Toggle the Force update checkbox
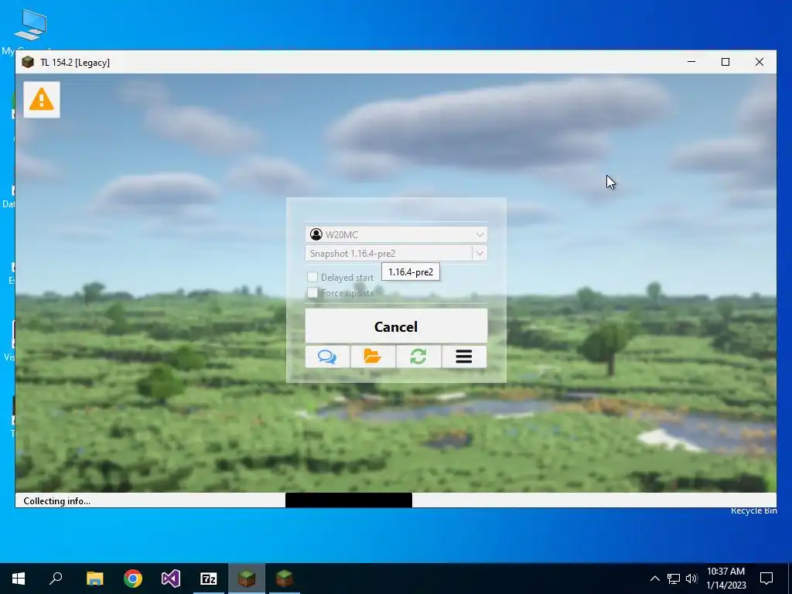 pyautogui.click(x=312, y=293)
